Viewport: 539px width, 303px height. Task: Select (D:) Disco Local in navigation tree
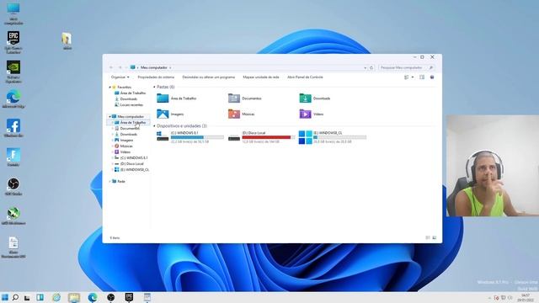[129, 163]
